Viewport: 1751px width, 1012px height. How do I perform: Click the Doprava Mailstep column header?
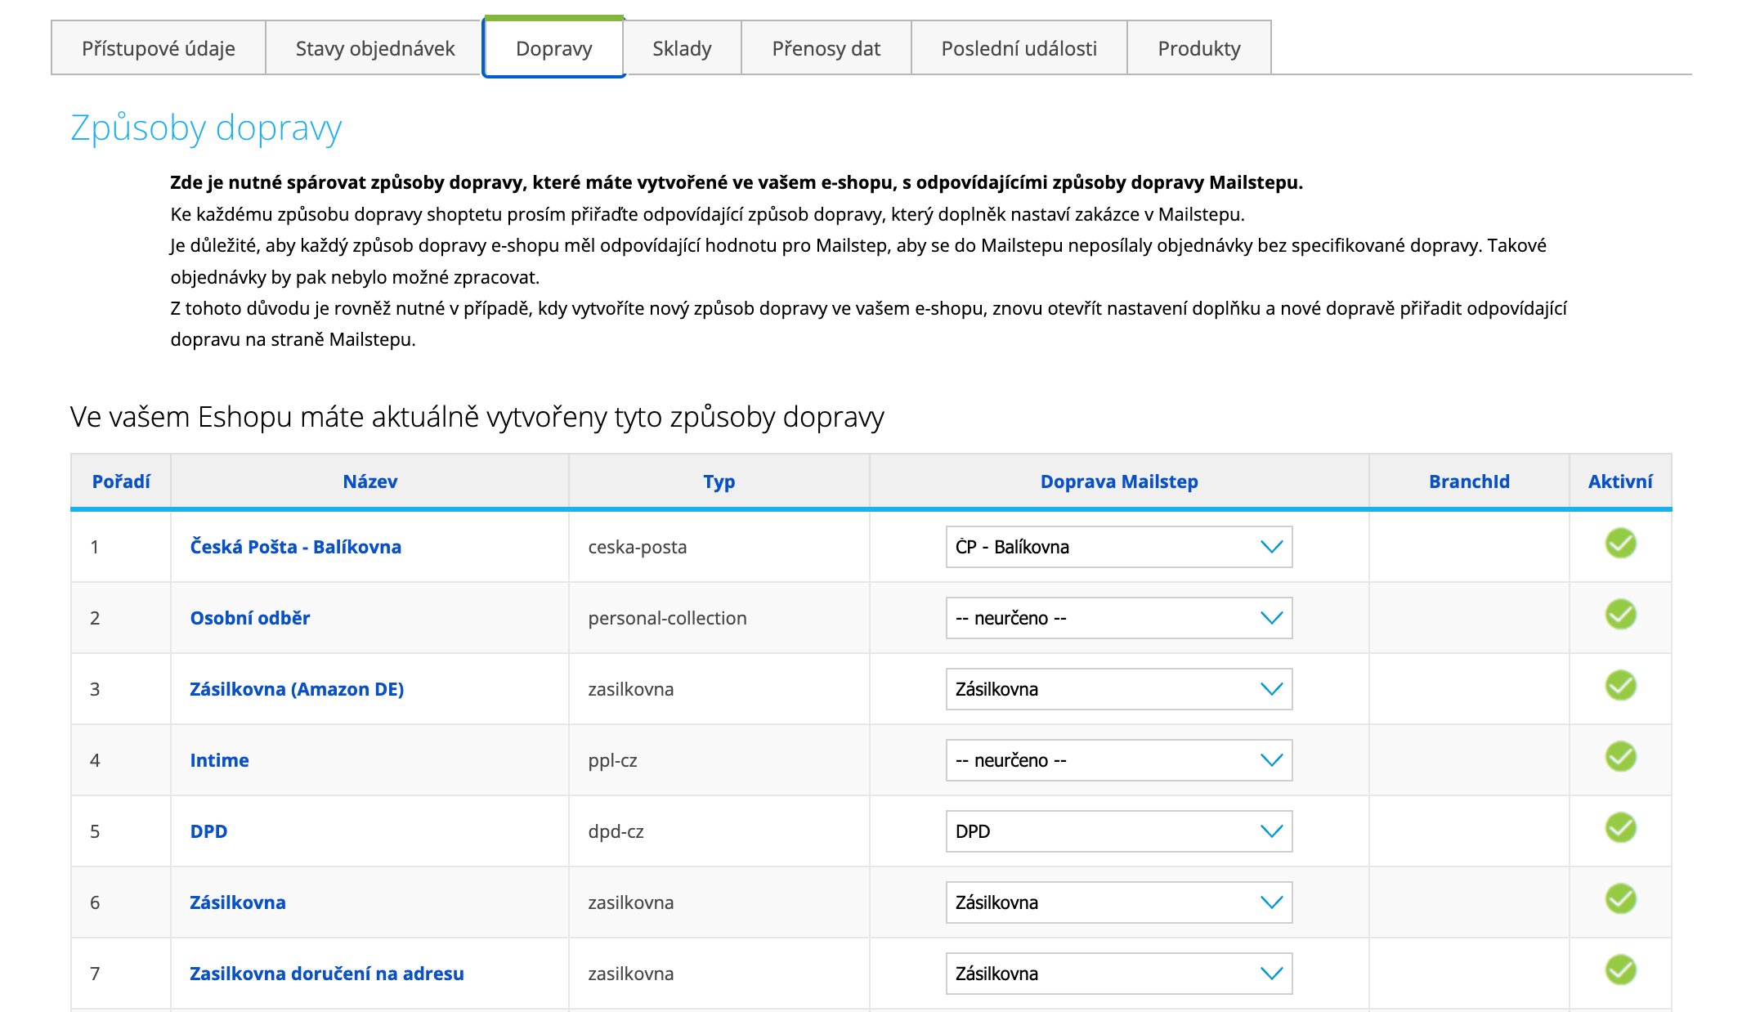click(x=1118, y=481)
